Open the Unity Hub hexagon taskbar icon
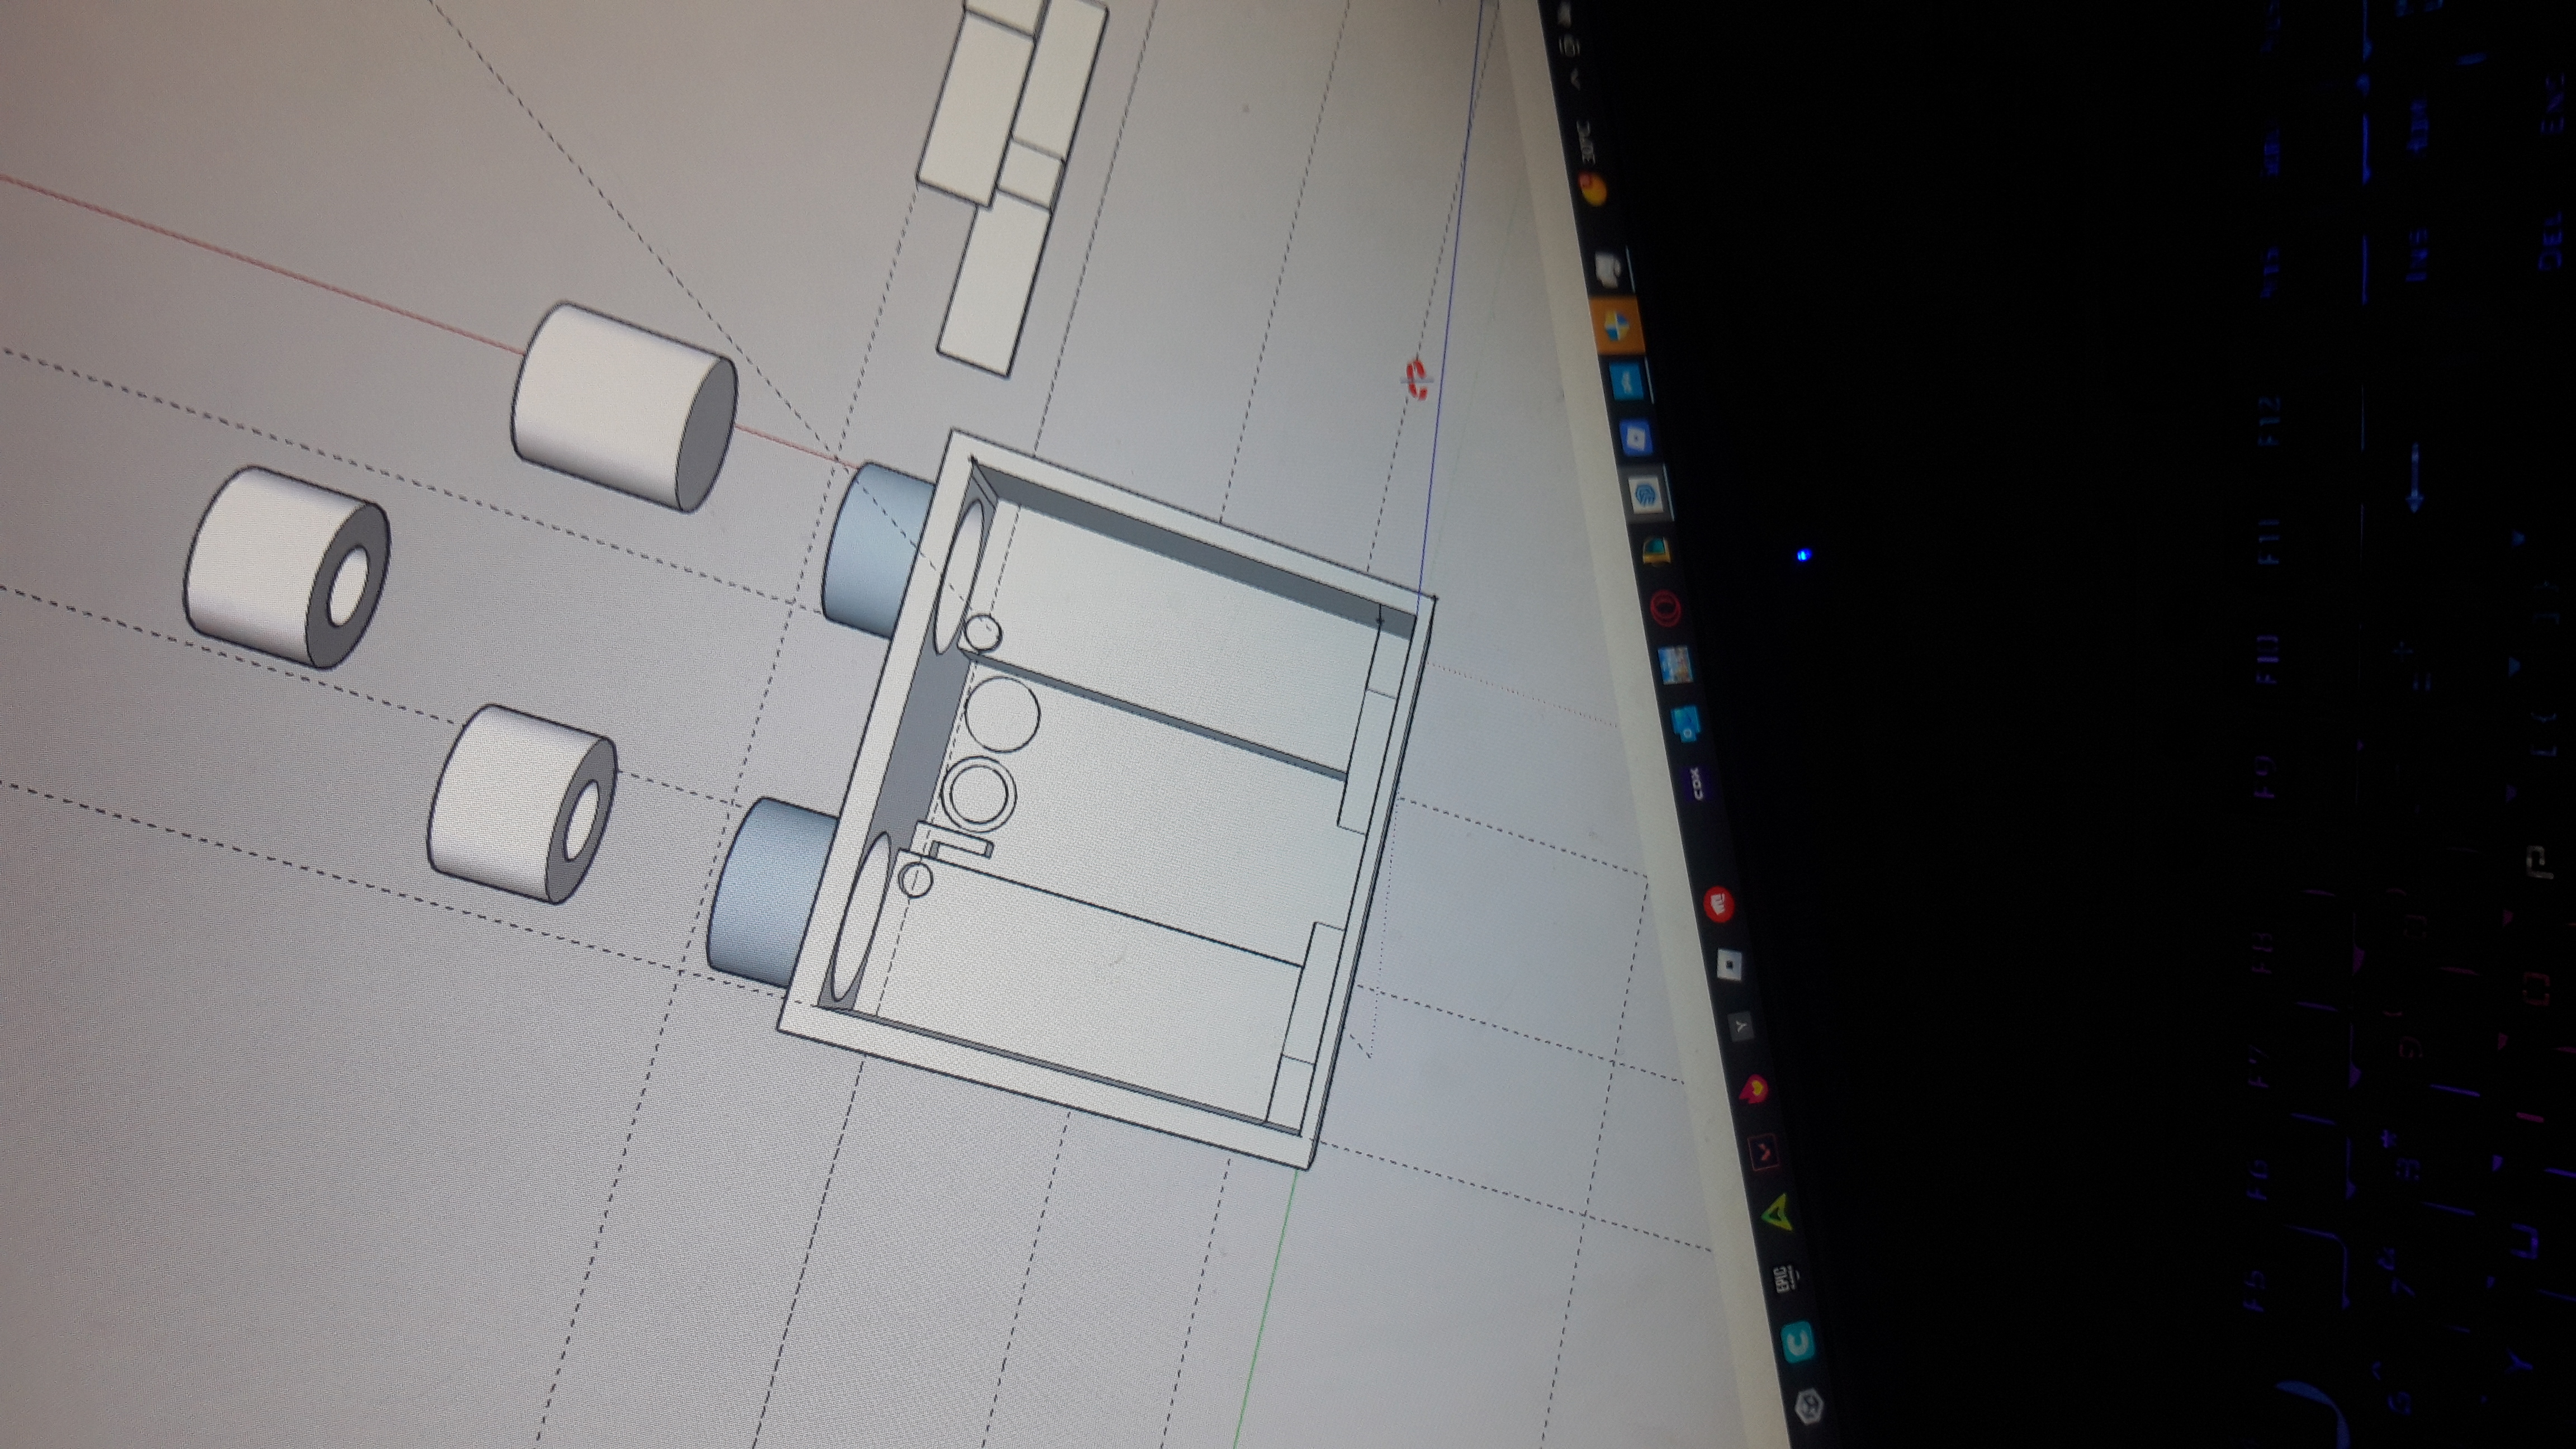The width and height of the screenshot is (2576, 1449). click(x=1809, y=1407)
